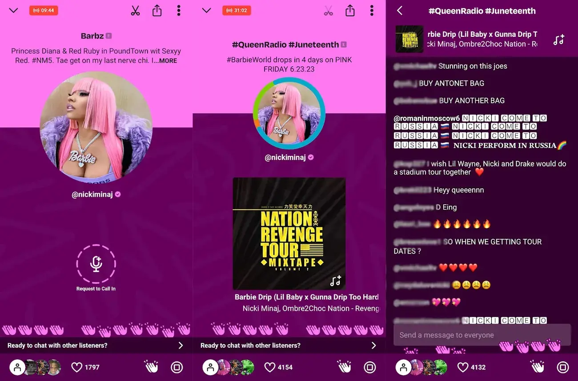The width and height of the screenshot is (578, 381).
Task: Tap the share icon in the 31:02 broadcast
Action: pyautogui.click(x=350, y=11)
